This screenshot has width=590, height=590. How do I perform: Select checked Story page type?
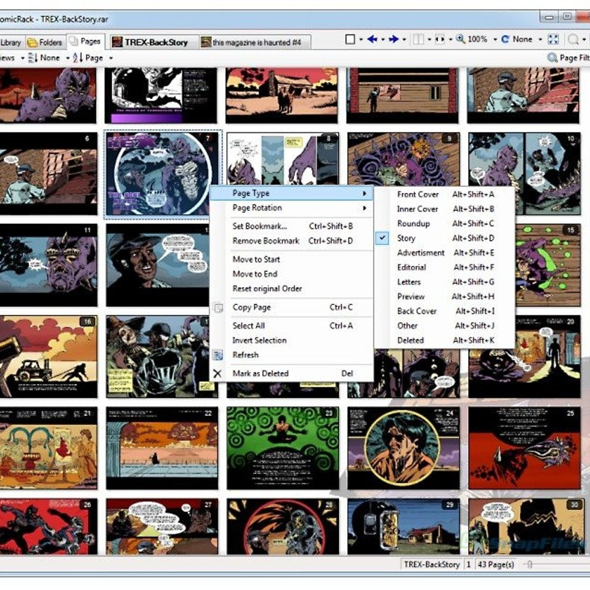pyautogui.click(x=444, y=238)
